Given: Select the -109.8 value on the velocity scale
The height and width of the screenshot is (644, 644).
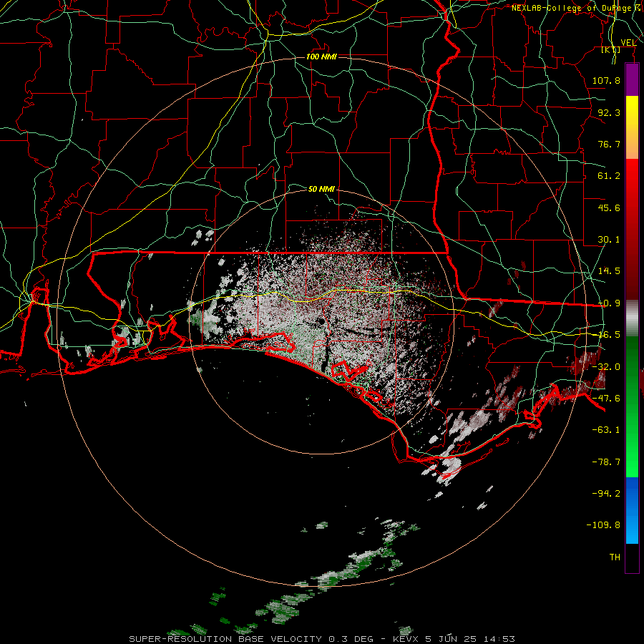Looking at the screenshot, I should pos(603,525).
